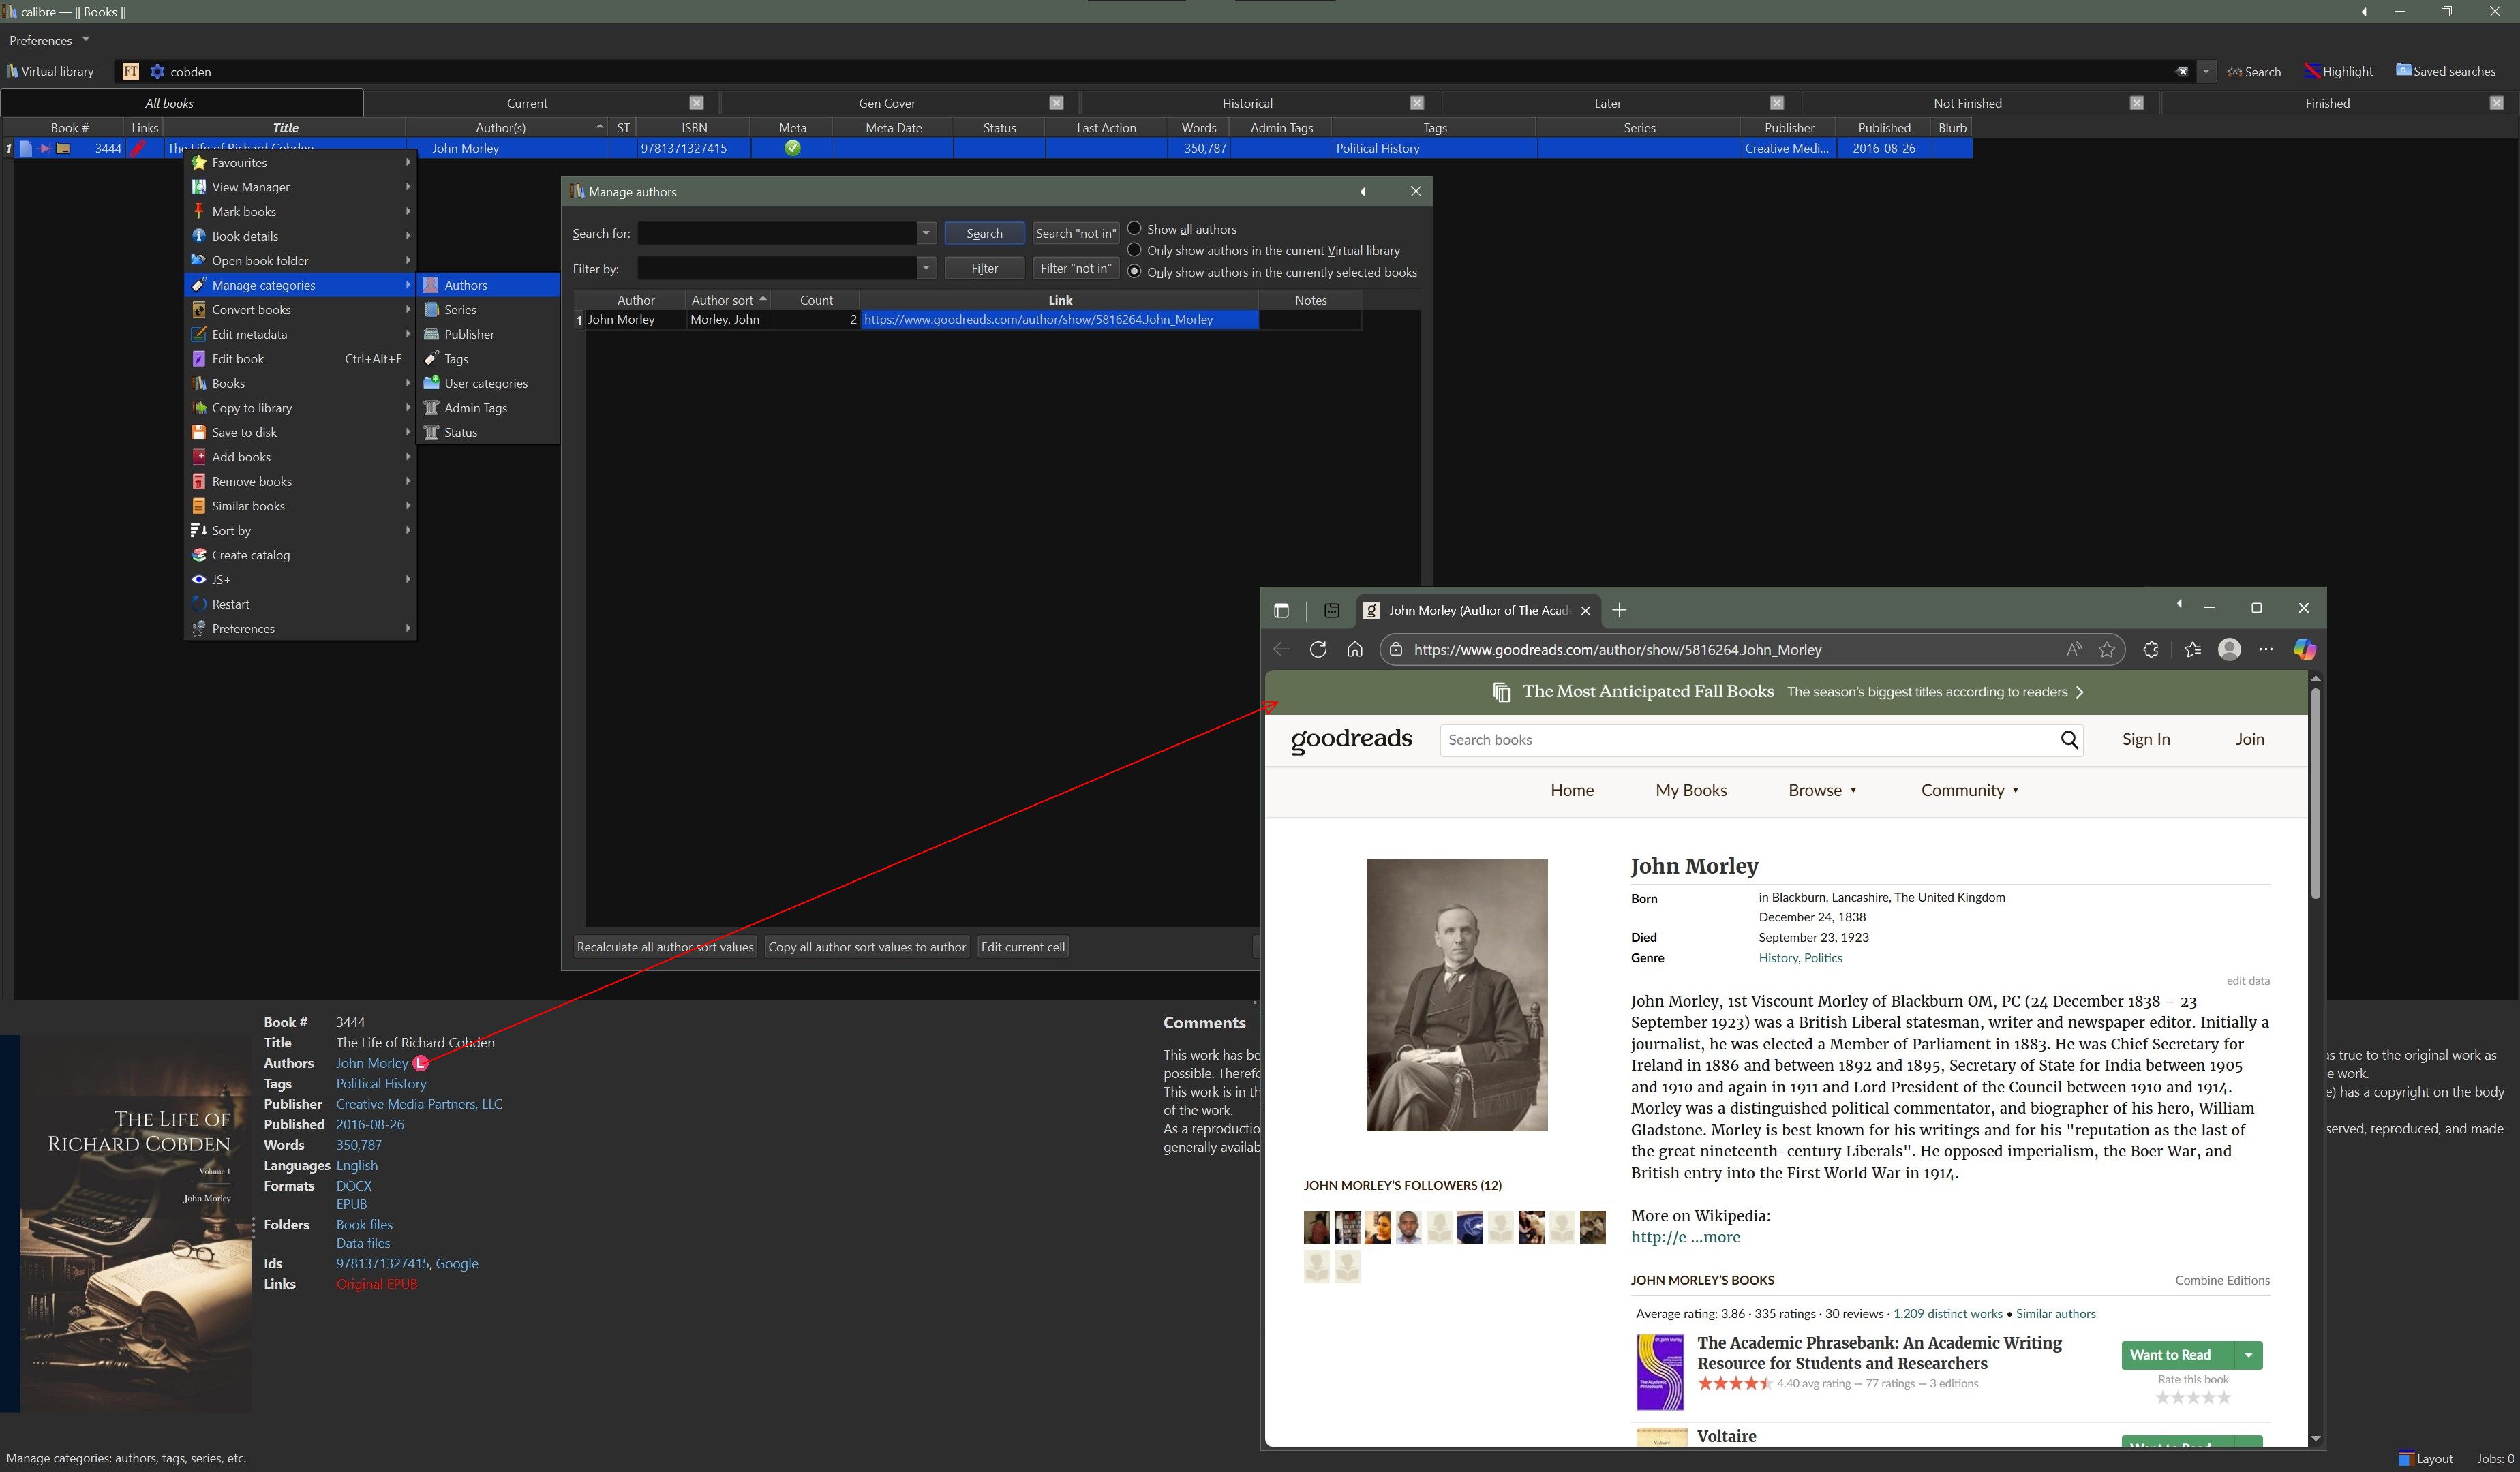Image resolution: width=2520 pixels, height=1472 pixels.
Task: Click Recalculate all author sort values button
Action: 665,947
